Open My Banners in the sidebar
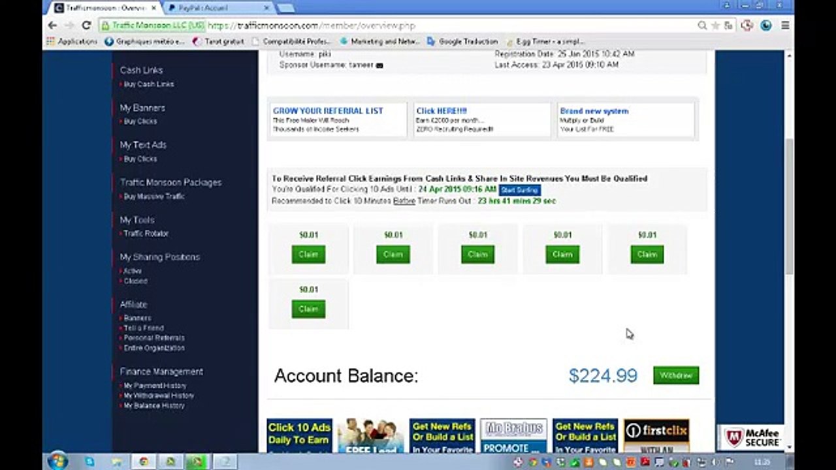The width and height of the screenshot is (836, 470). (x=142, y=108)
